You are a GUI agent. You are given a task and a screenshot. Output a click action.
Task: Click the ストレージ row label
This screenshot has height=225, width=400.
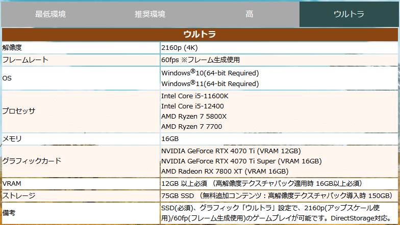click(x=19, y=195)
